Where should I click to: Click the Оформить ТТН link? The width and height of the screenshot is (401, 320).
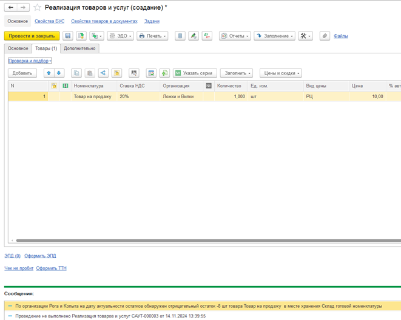click(x=52, y=268)
